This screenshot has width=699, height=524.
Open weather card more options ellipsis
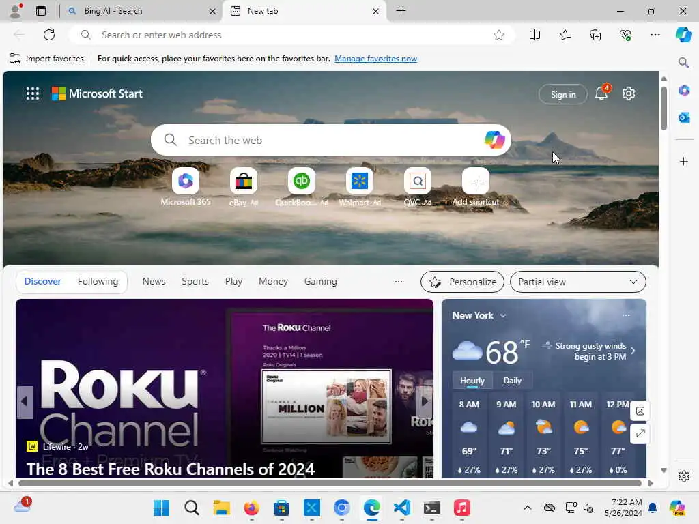pos(626,315)
